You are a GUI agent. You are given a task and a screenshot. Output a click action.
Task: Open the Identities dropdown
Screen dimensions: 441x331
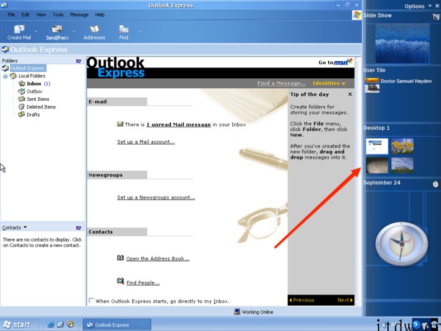tap(329, 83)
